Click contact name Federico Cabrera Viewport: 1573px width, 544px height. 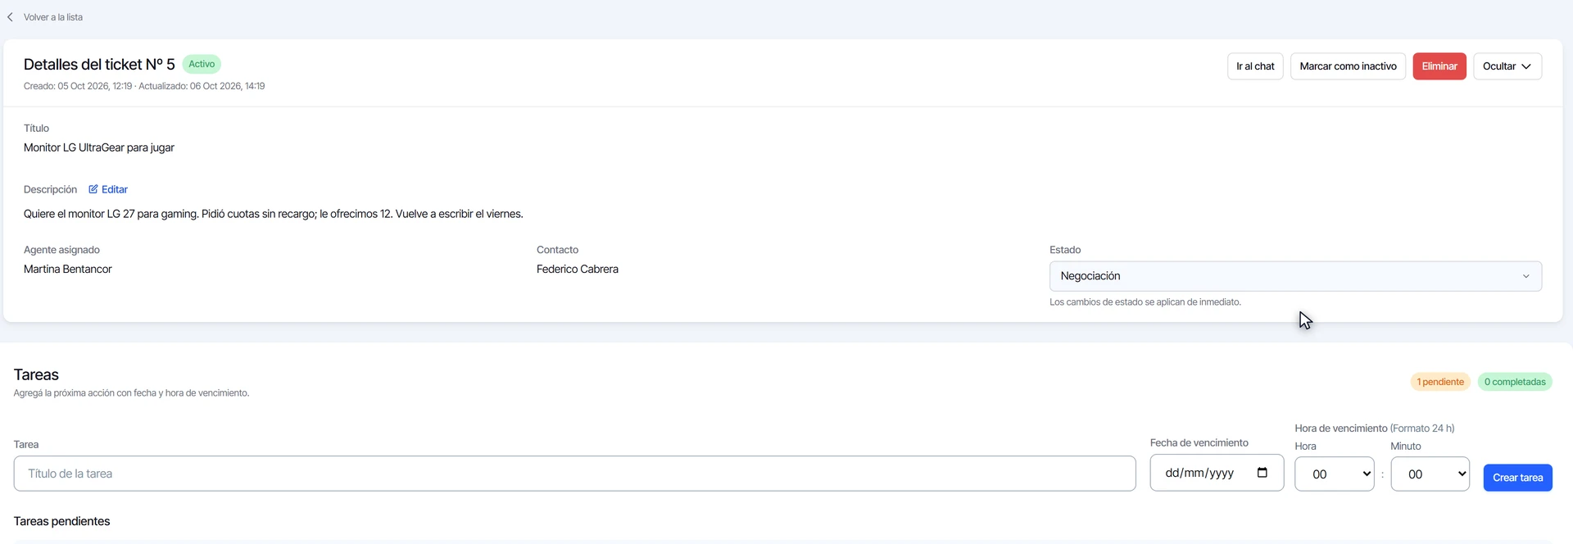point(578,269)
